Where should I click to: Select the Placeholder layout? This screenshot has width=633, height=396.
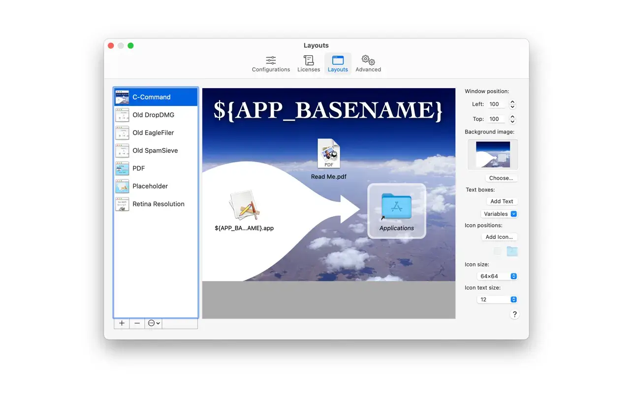(x=156, y=186)
